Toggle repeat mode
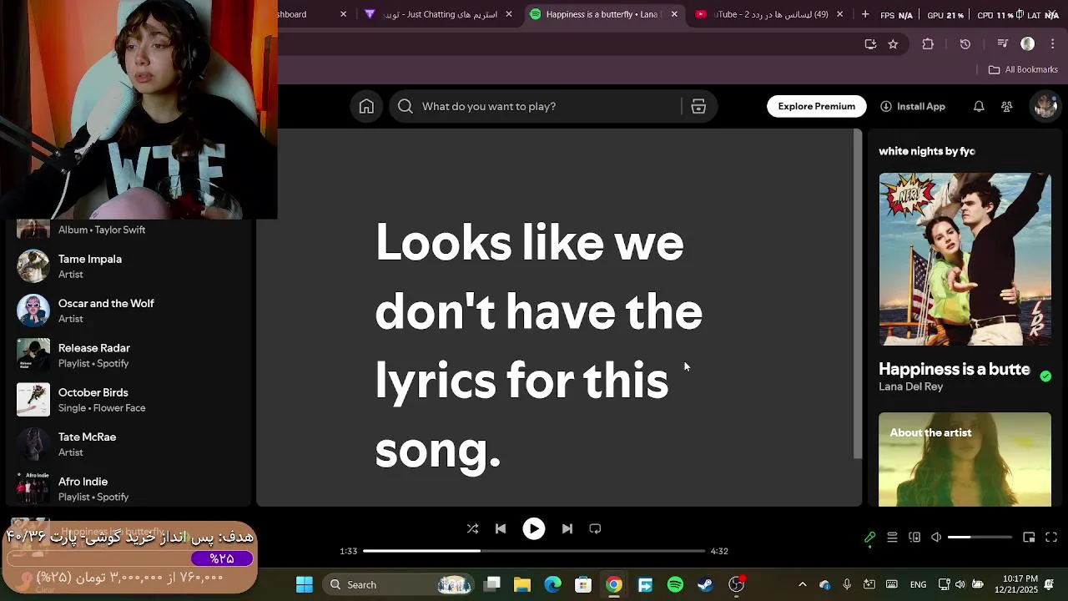 click(x=595, y=528)
